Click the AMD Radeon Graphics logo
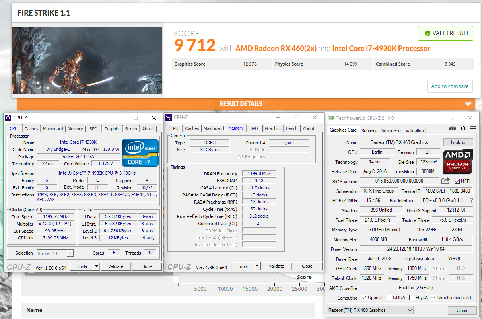482x319 pixels. 458,161
